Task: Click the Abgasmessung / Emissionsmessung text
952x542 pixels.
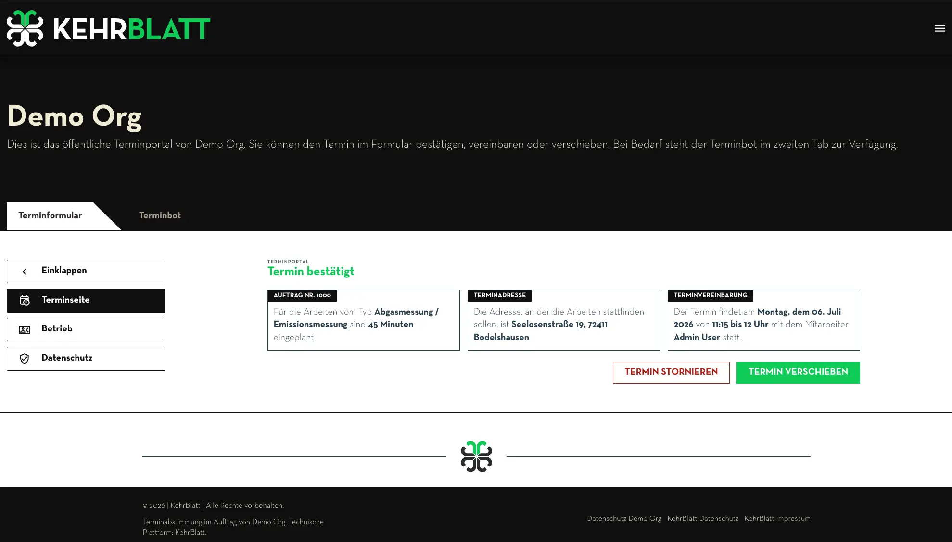Action: [x=356, y=318]
